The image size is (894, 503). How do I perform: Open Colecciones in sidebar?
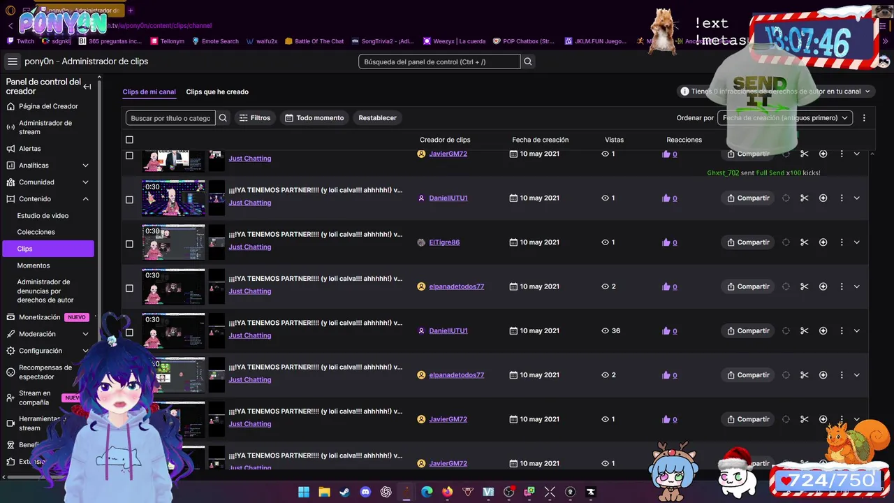[x=36, y=232]
